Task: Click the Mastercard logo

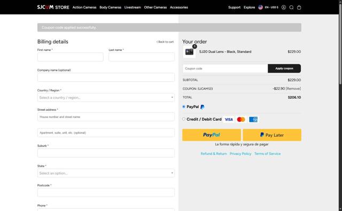Action: [x=241, y=120]
